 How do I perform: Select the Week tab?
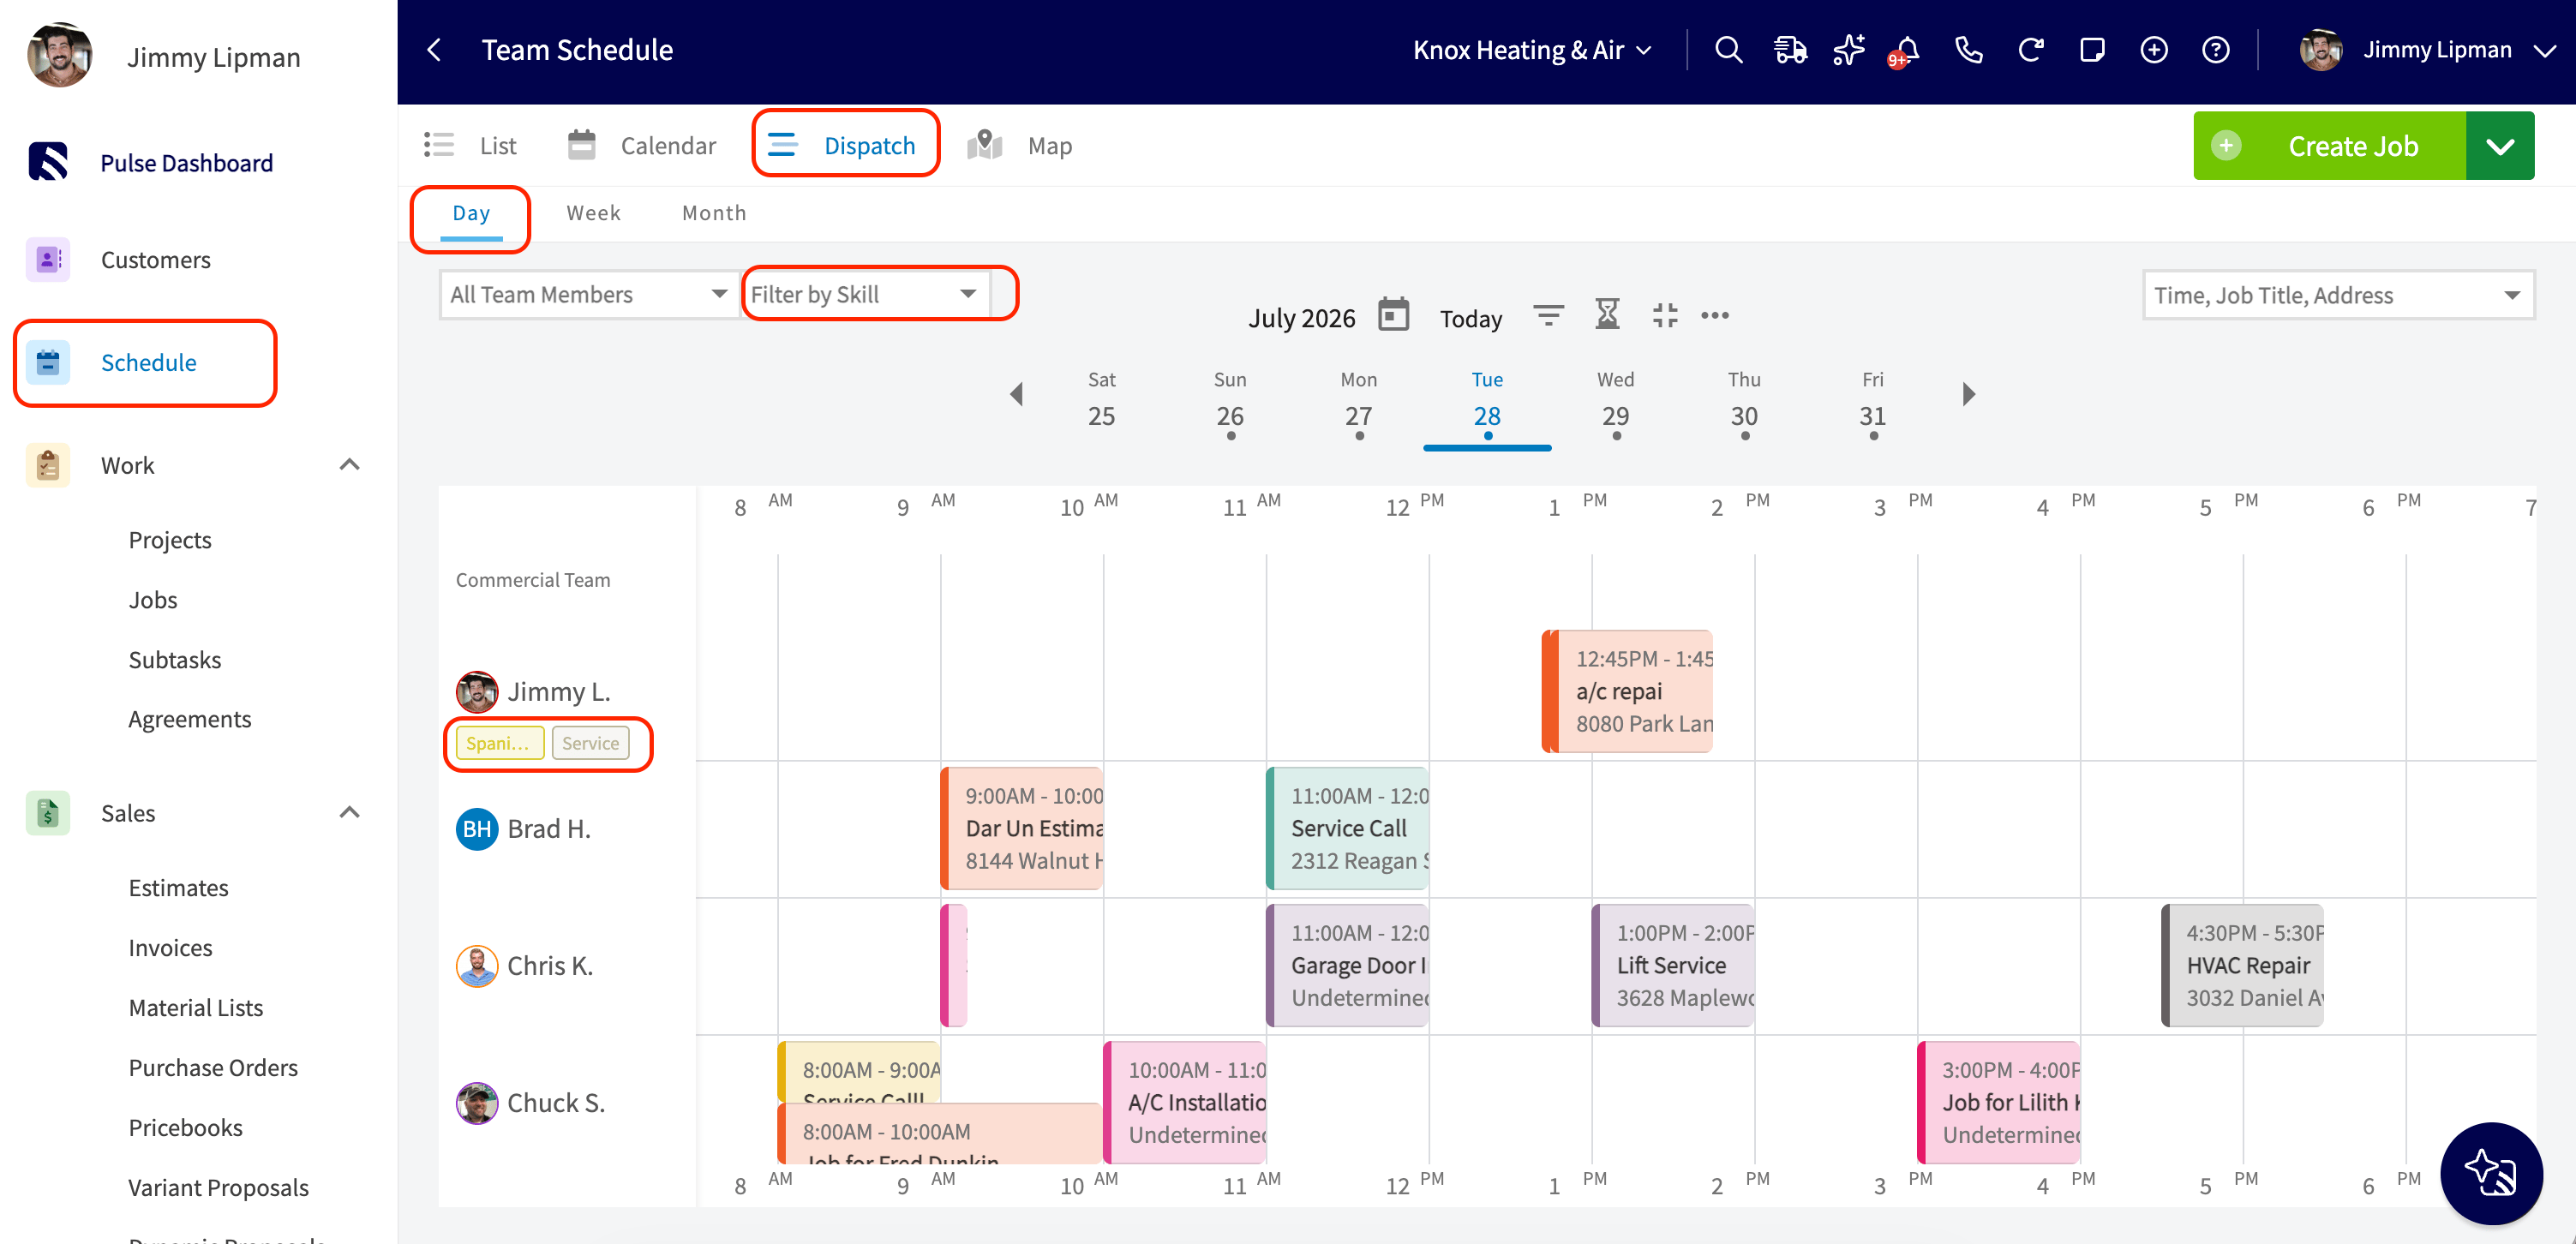593,213
